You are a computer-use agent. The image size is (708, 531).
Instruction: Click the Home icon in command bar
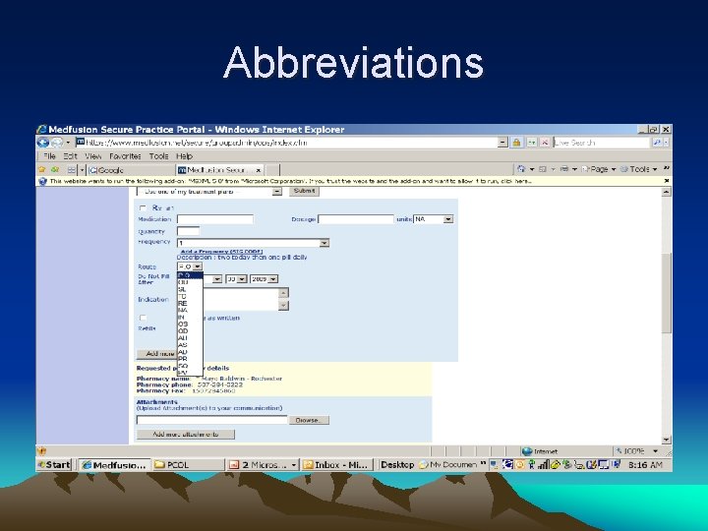click(x=521, y=169)
